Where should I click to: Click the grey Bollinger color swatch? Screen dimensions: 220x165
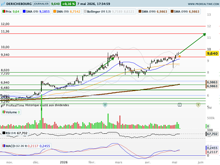click(x=85, y=11)
